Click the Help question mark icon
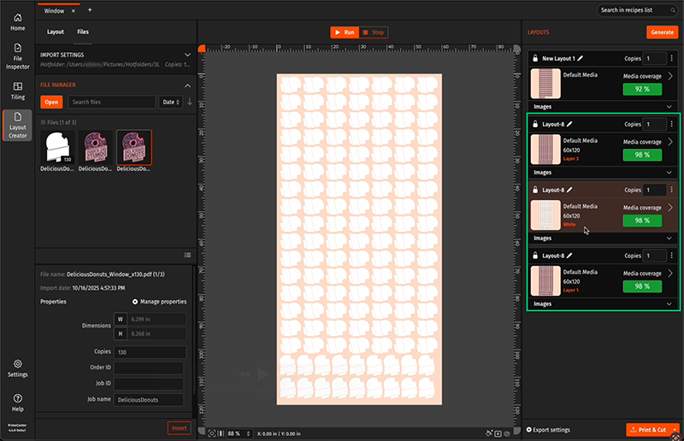 tap(17, 402)
